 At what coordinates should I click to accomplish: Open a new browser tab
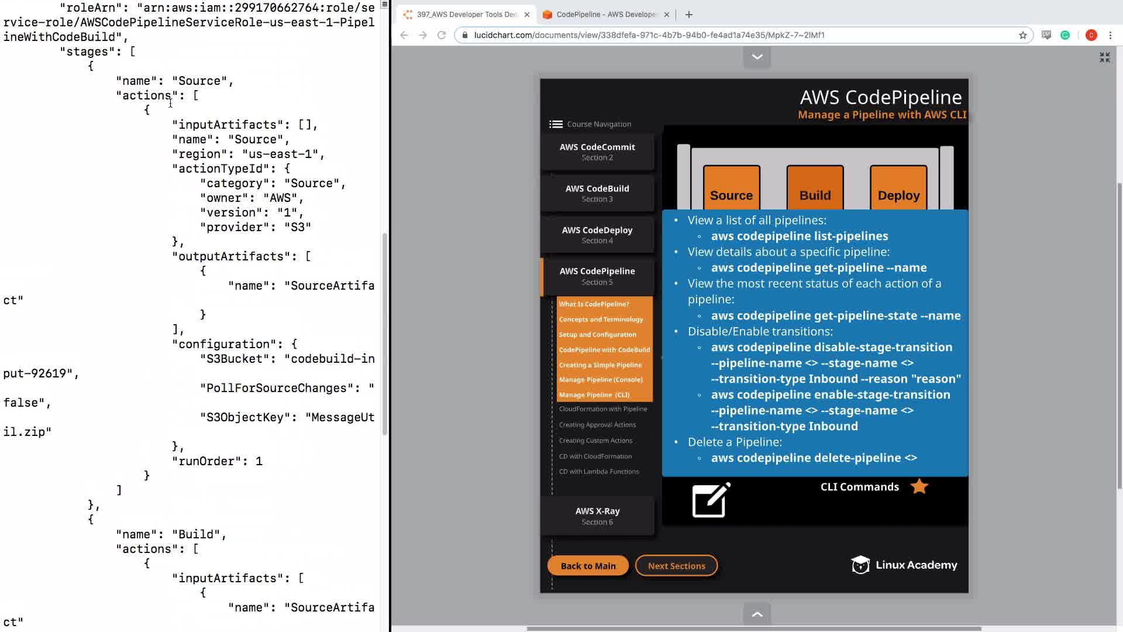click(688, 15)
